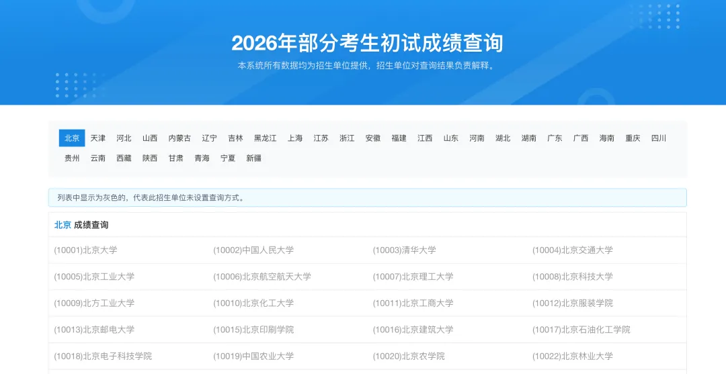
Task: Click (10001)北京大学 entry
Action: [x=85, y=250]
